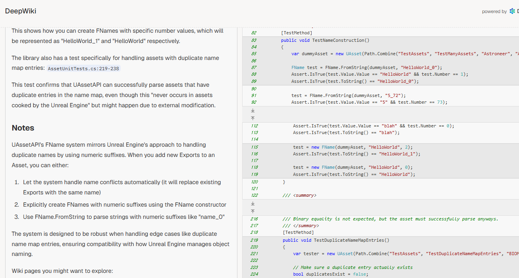Click the list item mentioning FName.FromString
This screenshot has width=519, height=278.
[124, 216]
